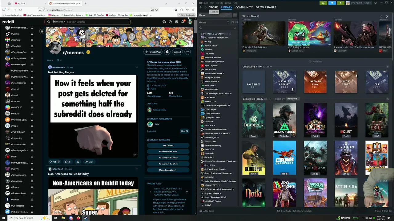Favorite r/Steam with star
Viewport: 394px width, 221px height.
pos(32,187)
